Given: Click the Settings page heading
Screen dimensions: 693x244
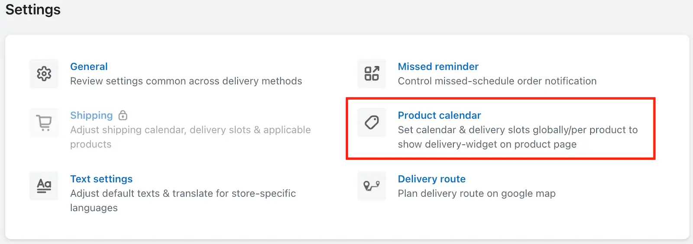Looking at the screenshot, I should point(33,10).
